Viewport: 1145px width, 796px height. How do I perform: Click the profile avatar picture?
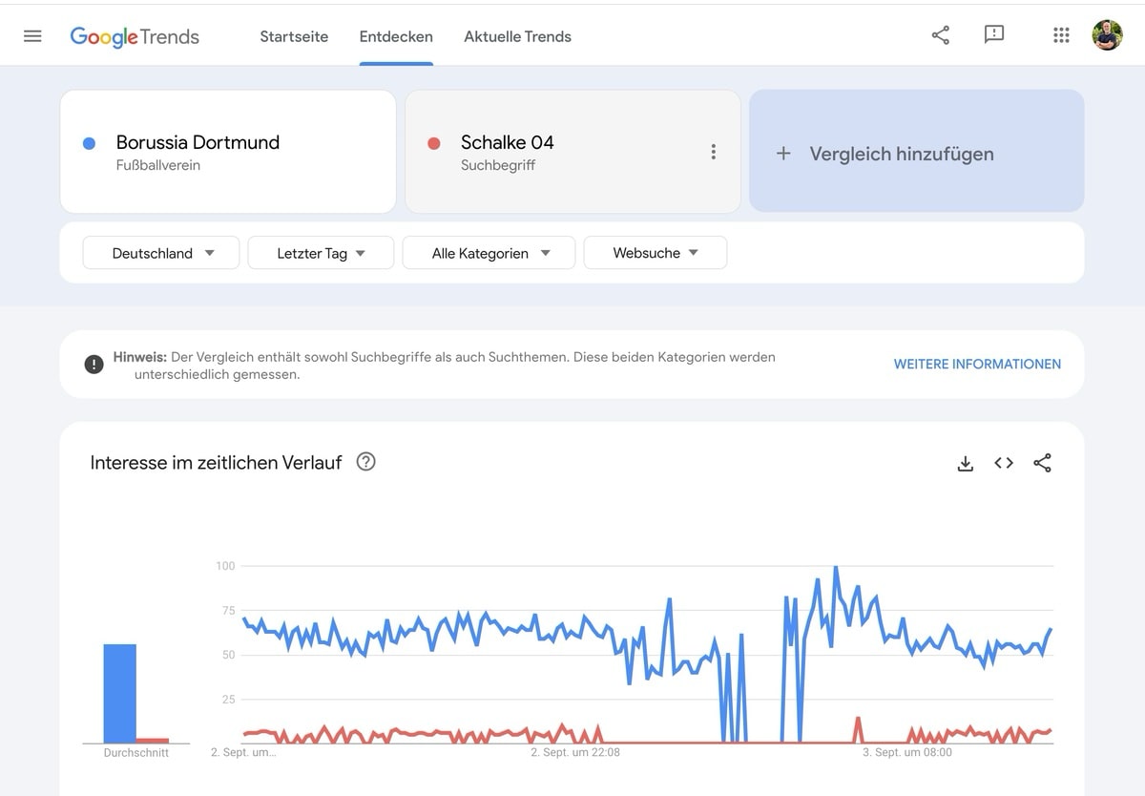tap(1107, 34)
